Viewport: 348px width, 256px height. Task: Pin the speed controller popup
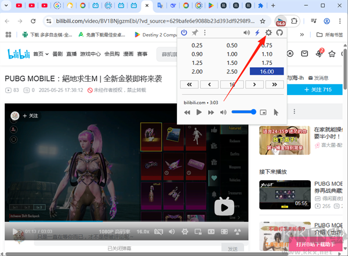pos(195,33)
